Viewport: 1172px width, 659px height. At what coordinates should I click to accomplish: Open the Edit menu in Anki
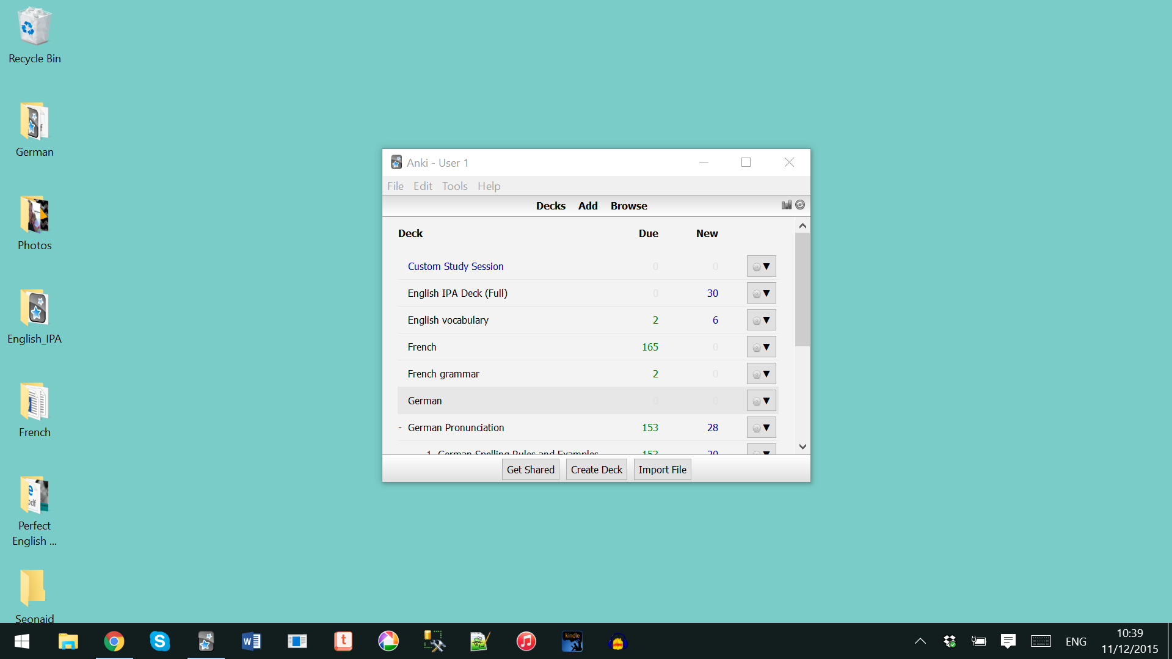coord(423,186)
